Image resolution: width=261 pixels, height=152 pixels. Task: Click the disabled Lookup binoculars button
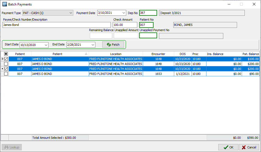click(12, 147)
